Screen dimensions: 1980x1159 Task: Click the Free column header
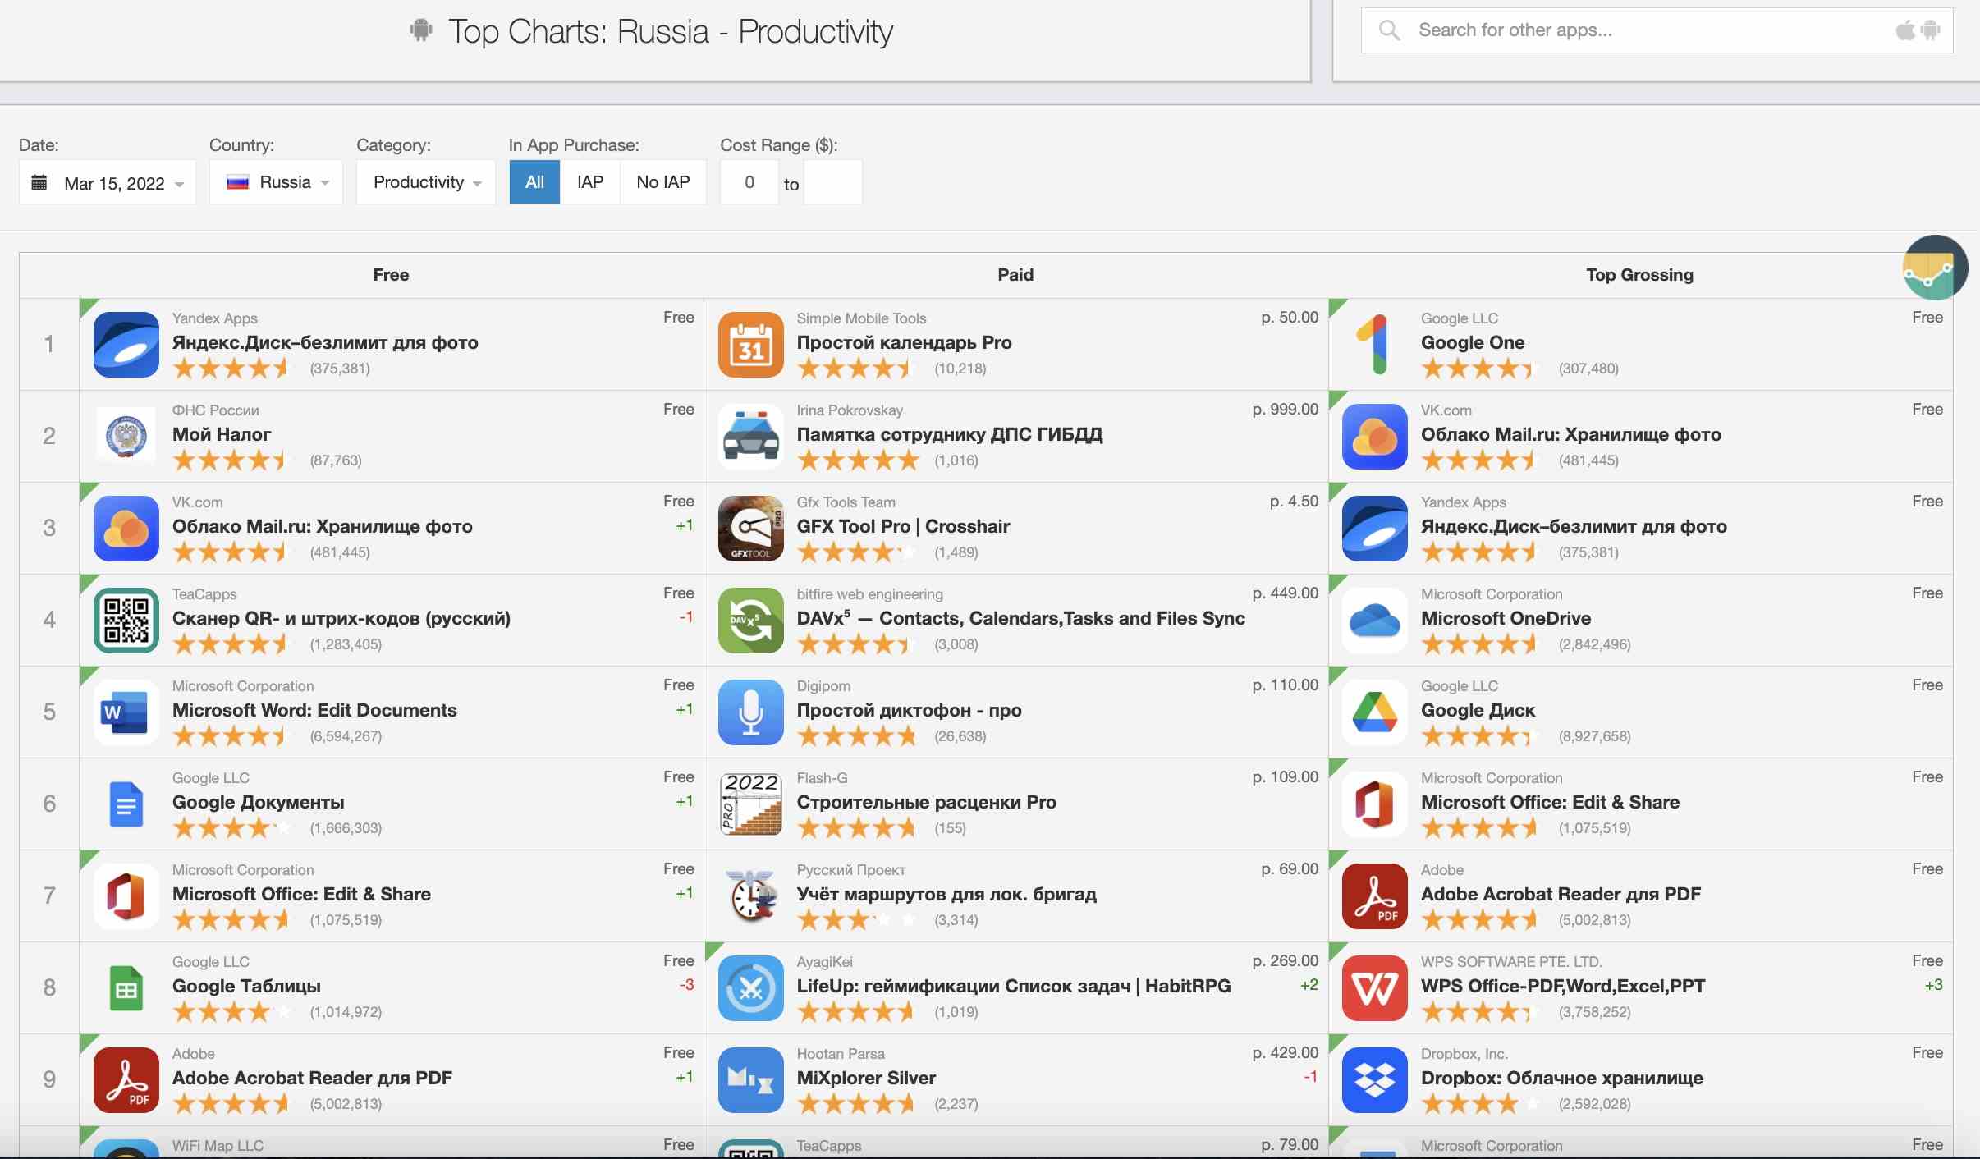(391, 275)
